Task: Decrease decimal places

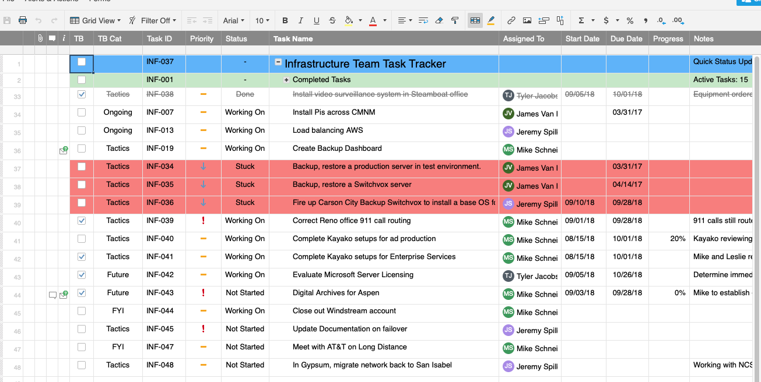Action: tap(661, 20)
